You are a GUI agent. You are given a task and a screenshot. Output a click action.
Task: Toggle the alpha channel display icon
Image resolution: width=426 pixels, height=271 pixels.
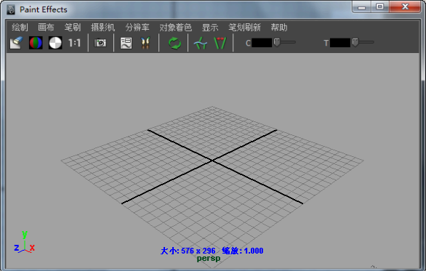[x=55, y=43]
